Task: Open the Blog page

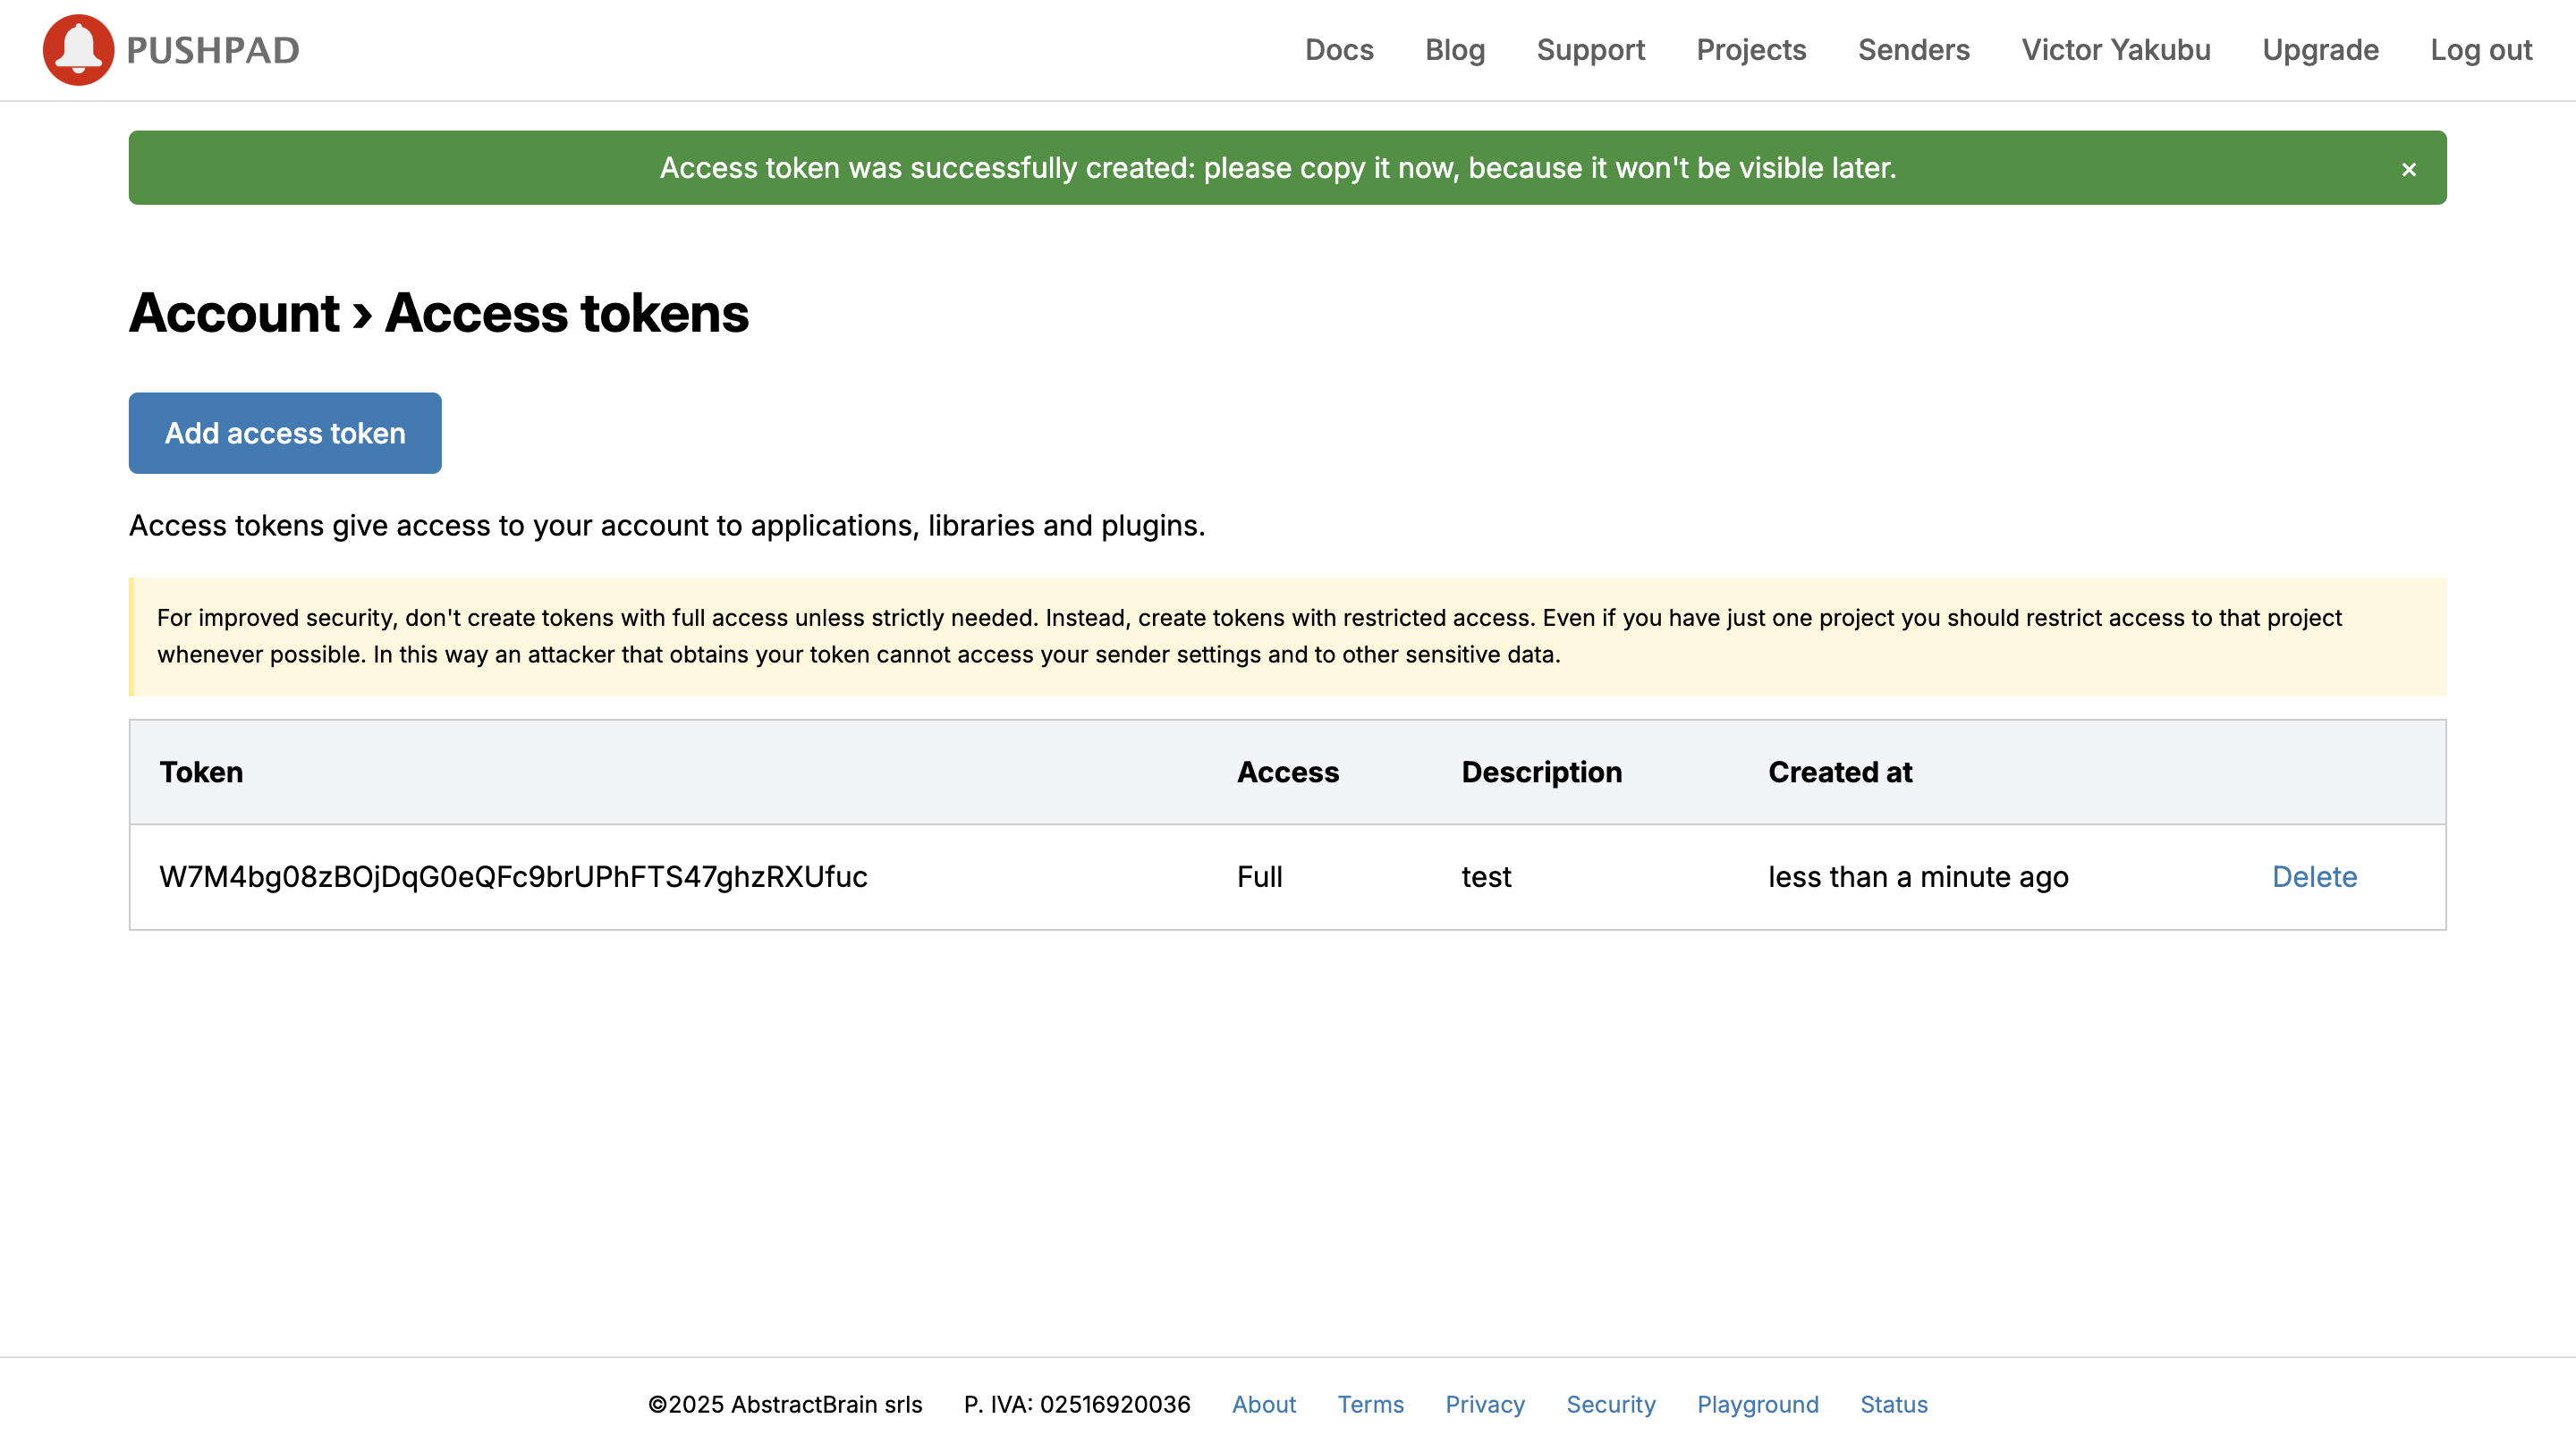Action: 1455,49
